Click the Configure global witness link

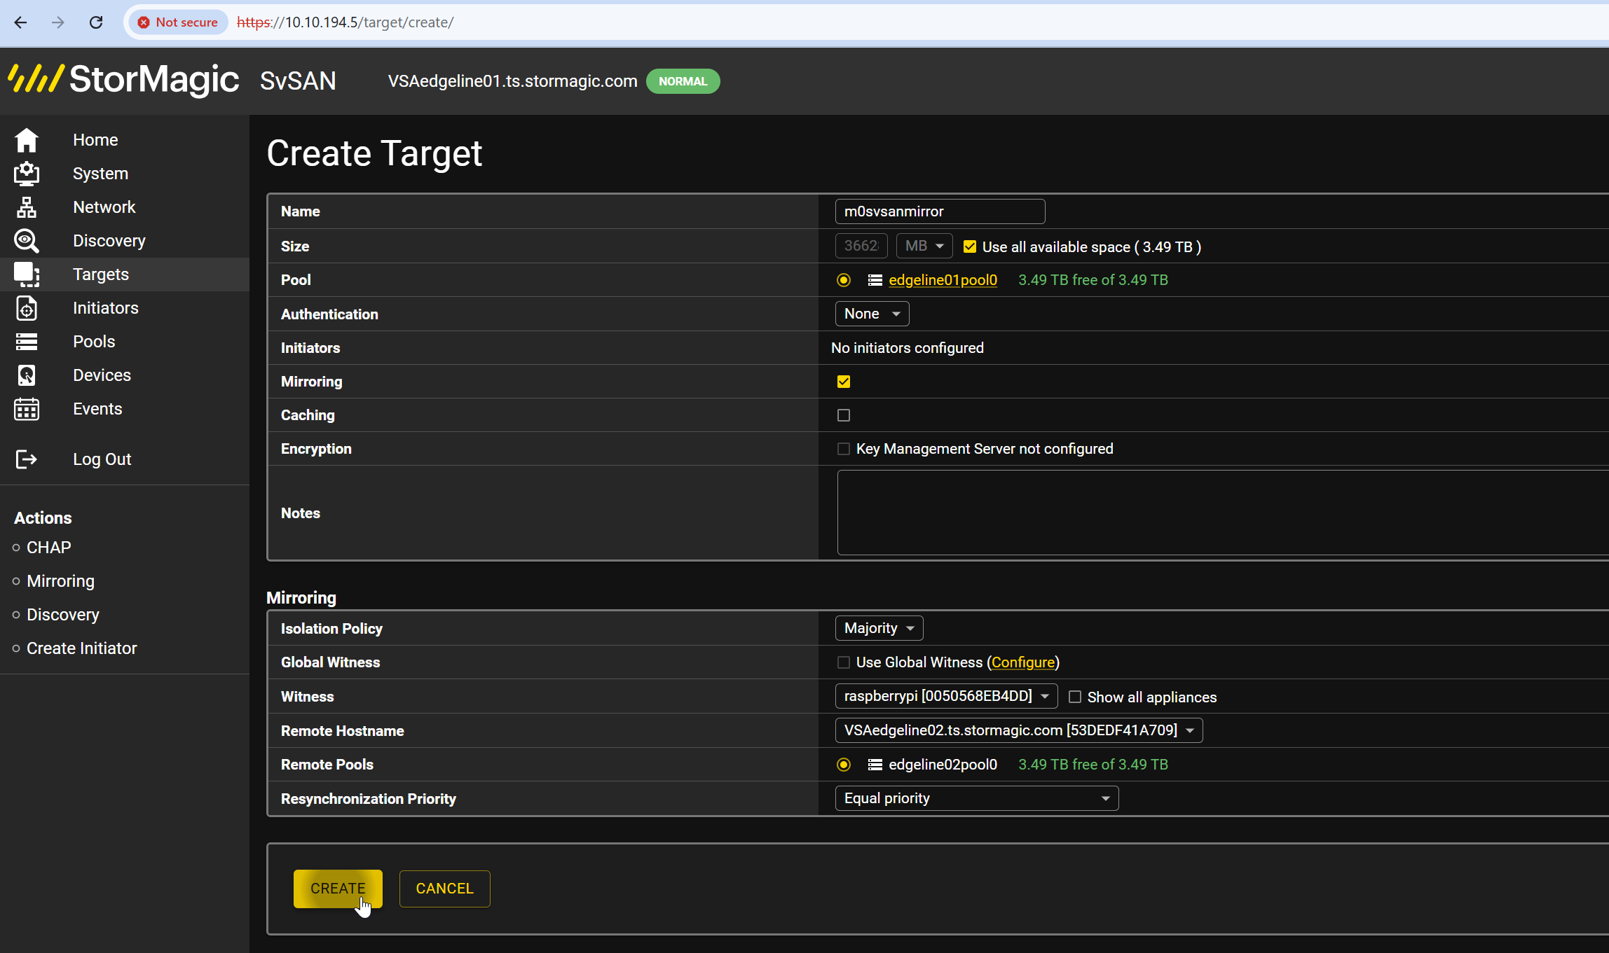tap(1023, 662)
